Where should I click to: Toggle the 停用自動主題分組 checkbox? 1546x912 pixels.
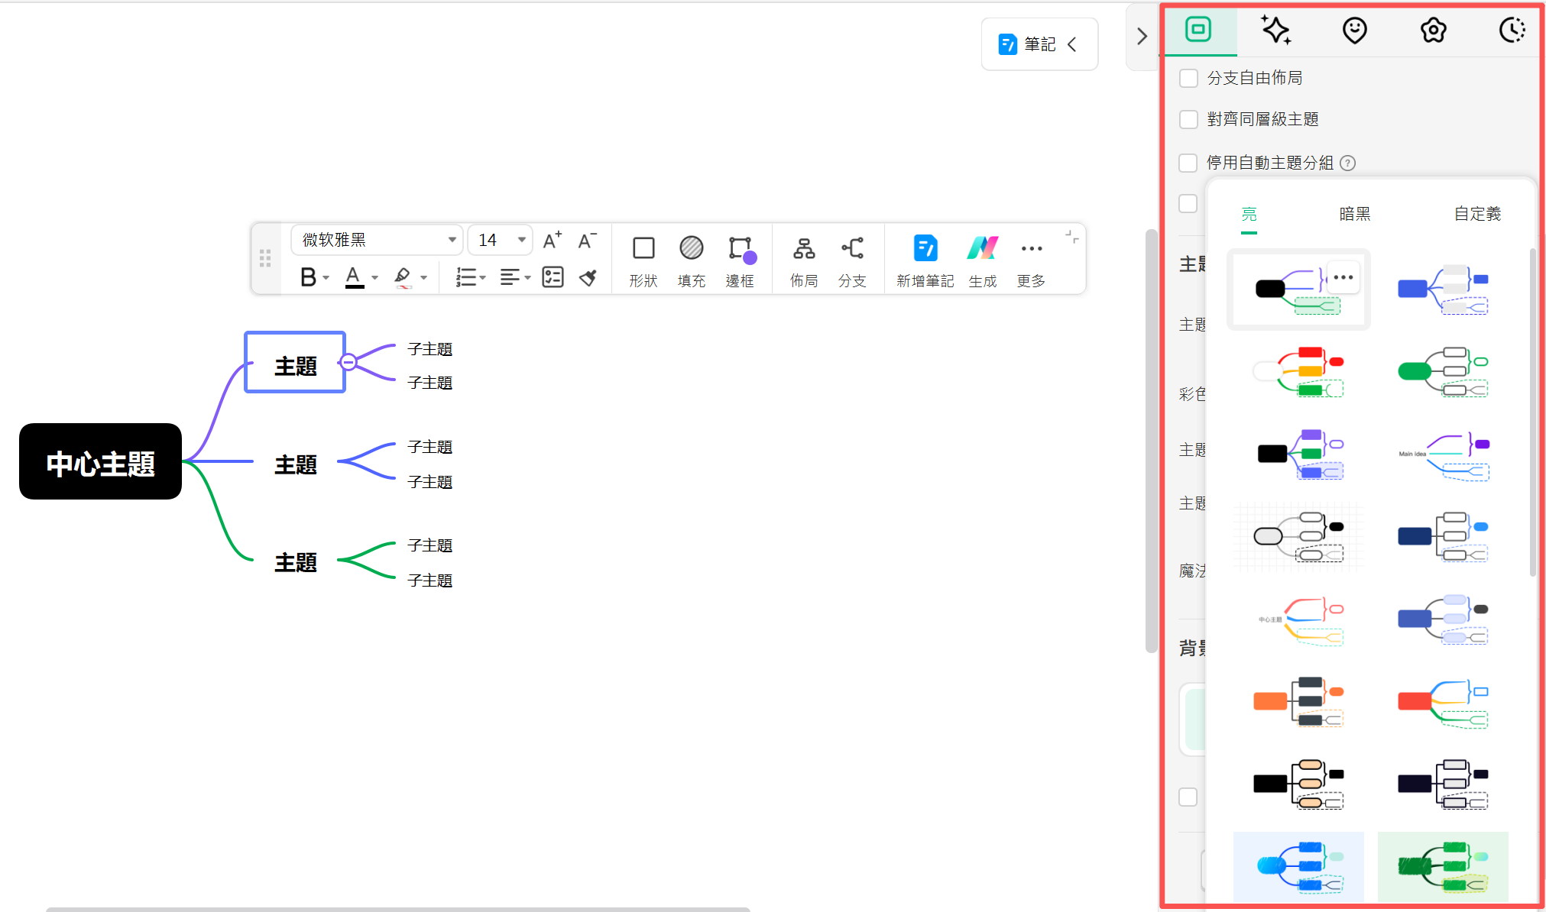click(x=1188, y=163)
